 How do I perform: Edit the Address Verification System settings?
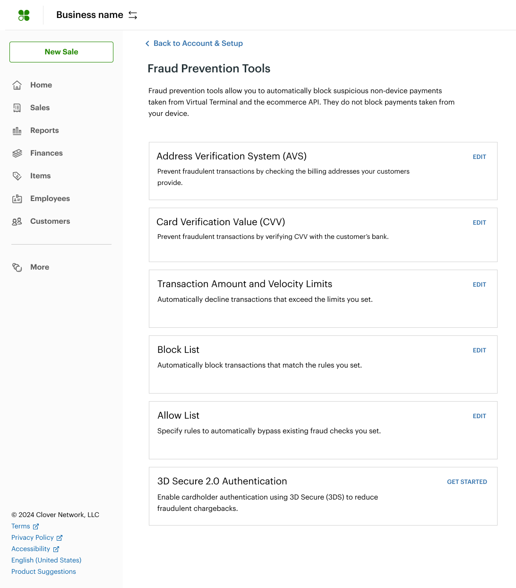pyautogui.click(x=479, y=157)
